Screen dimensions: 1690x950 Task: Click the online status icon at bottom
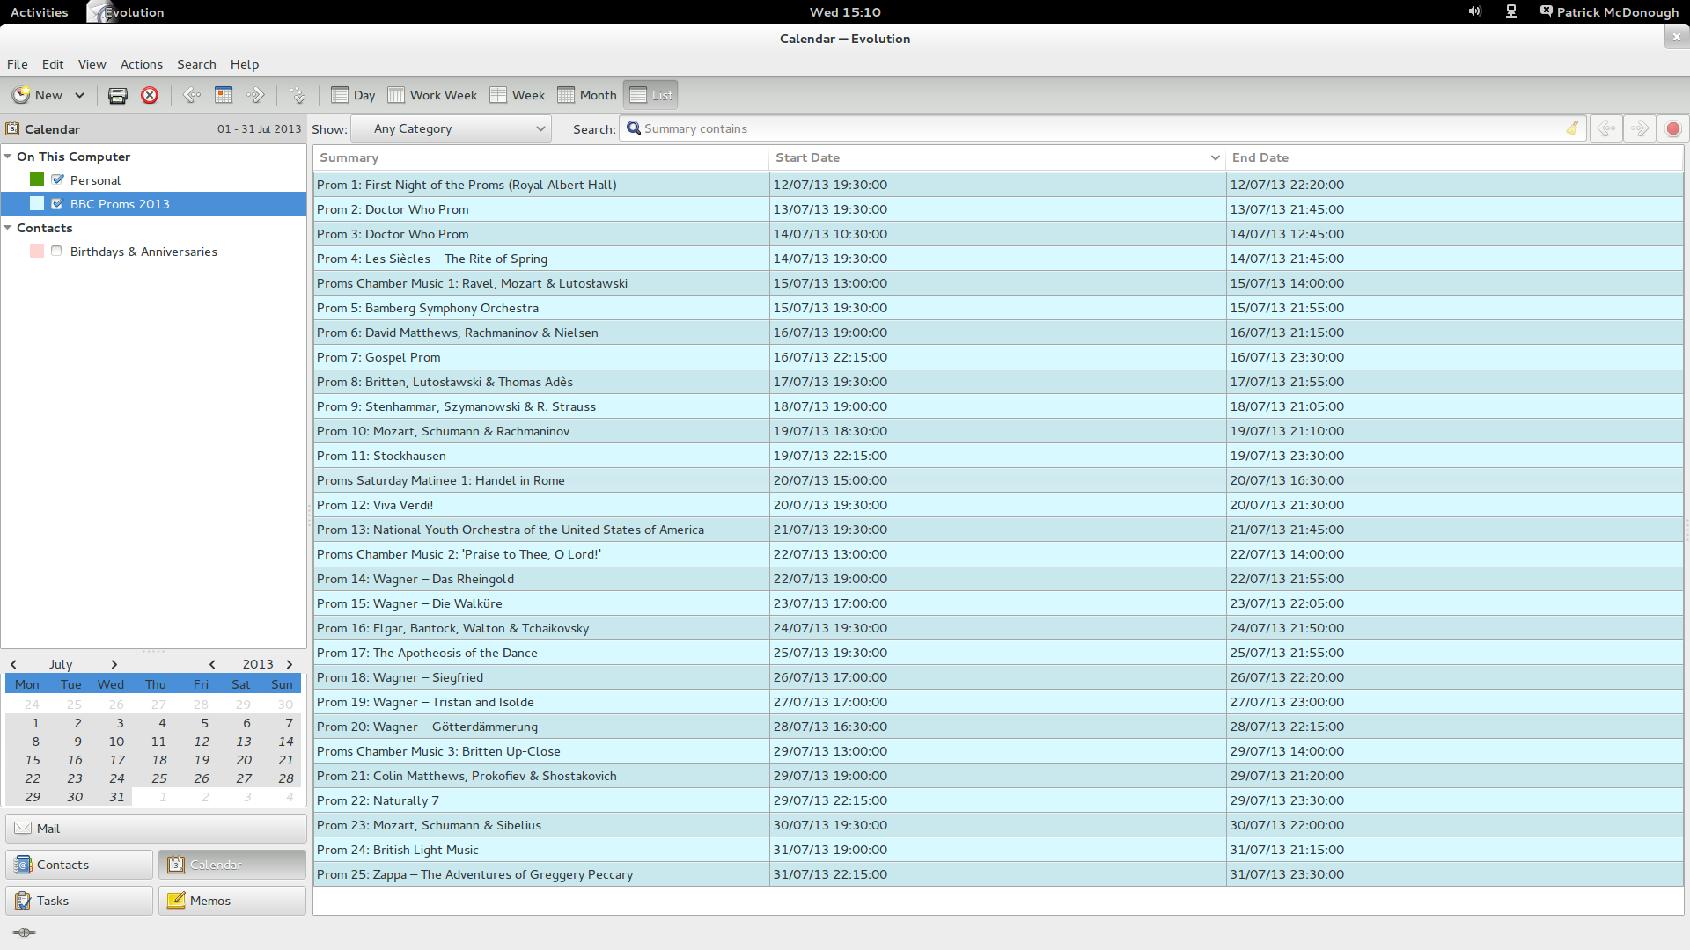(25, 932)
